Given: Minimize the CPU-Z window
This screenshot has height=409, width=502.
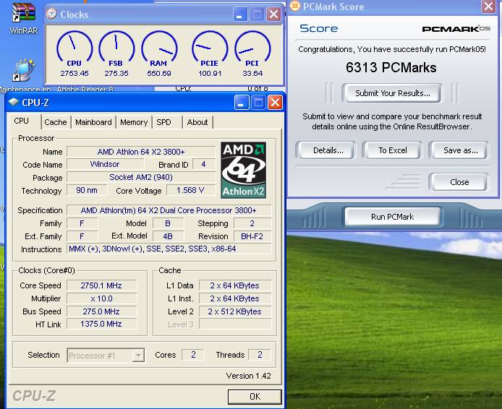Looking at the screenshot, I should (x=242, y=103).
